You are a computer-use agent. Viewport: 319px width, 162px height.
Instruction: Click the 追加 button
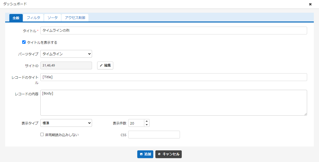coord(145,154)
